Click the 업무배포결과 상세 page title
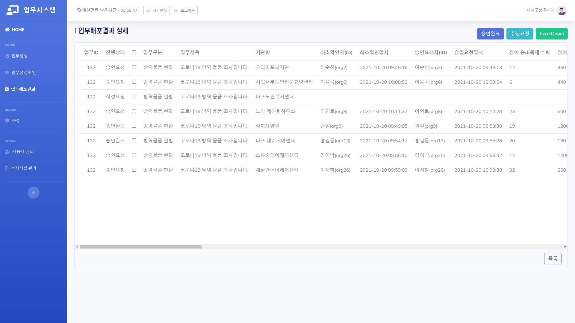 (103, 31)
